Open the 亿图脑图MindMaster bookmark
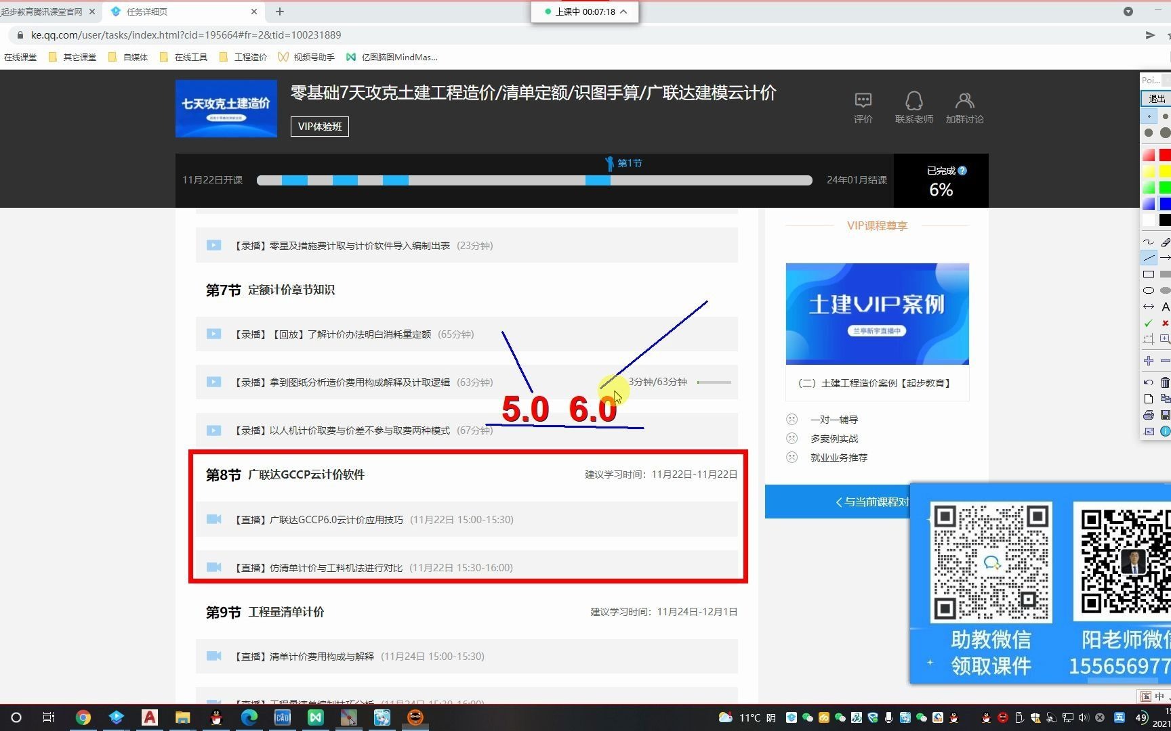The height and width of the screenshot is (731, 1171). pos(392,57)
